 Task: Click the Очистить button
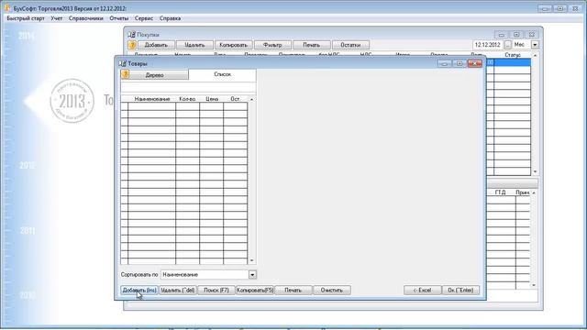tap(332, 290)
